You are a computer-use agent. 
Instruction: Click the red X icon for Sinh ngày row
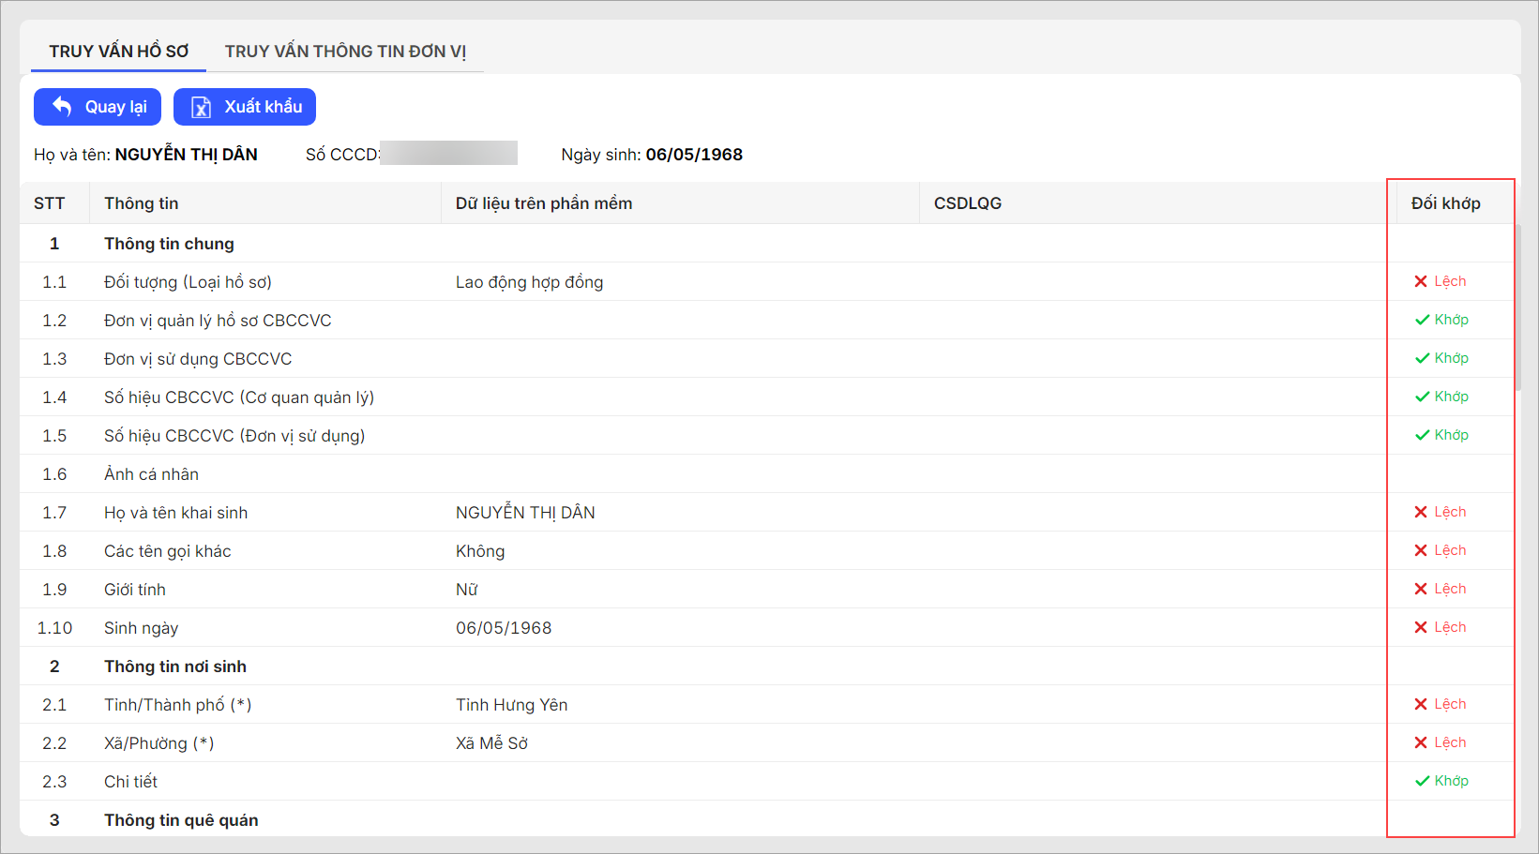1421,627
